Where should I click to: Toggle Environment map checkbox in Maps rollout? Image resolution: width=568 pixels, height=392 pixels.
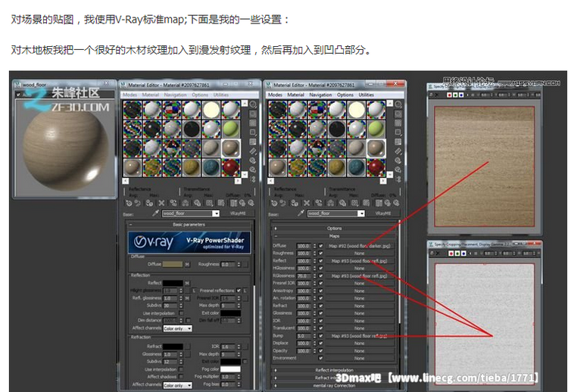(x=320, y=358)
